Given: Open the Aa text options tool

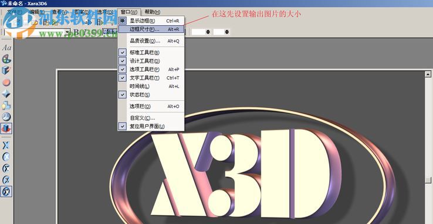Looking at the screenshot, I should [x=6, y=47].
